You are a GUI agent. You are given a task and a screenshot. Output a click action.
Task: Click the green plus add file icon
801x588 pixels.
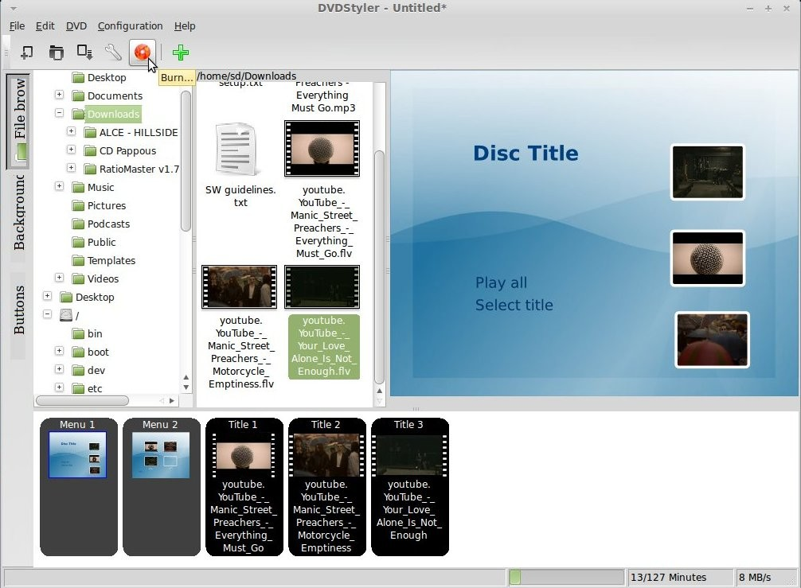click(x=180, y=52)
